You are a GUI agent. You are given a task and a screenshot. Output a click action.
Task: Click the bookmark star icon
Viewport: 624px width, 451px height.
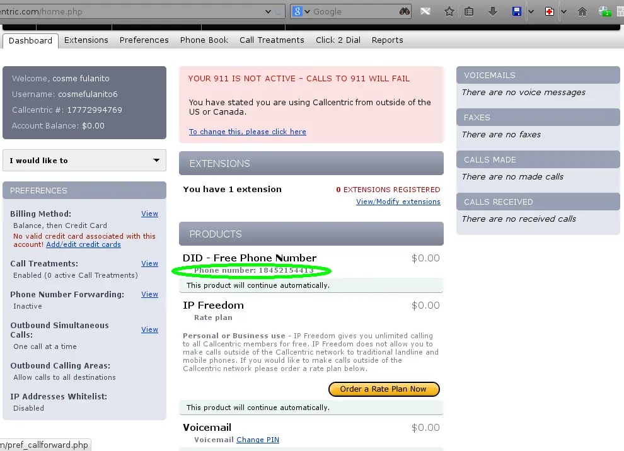449,11
